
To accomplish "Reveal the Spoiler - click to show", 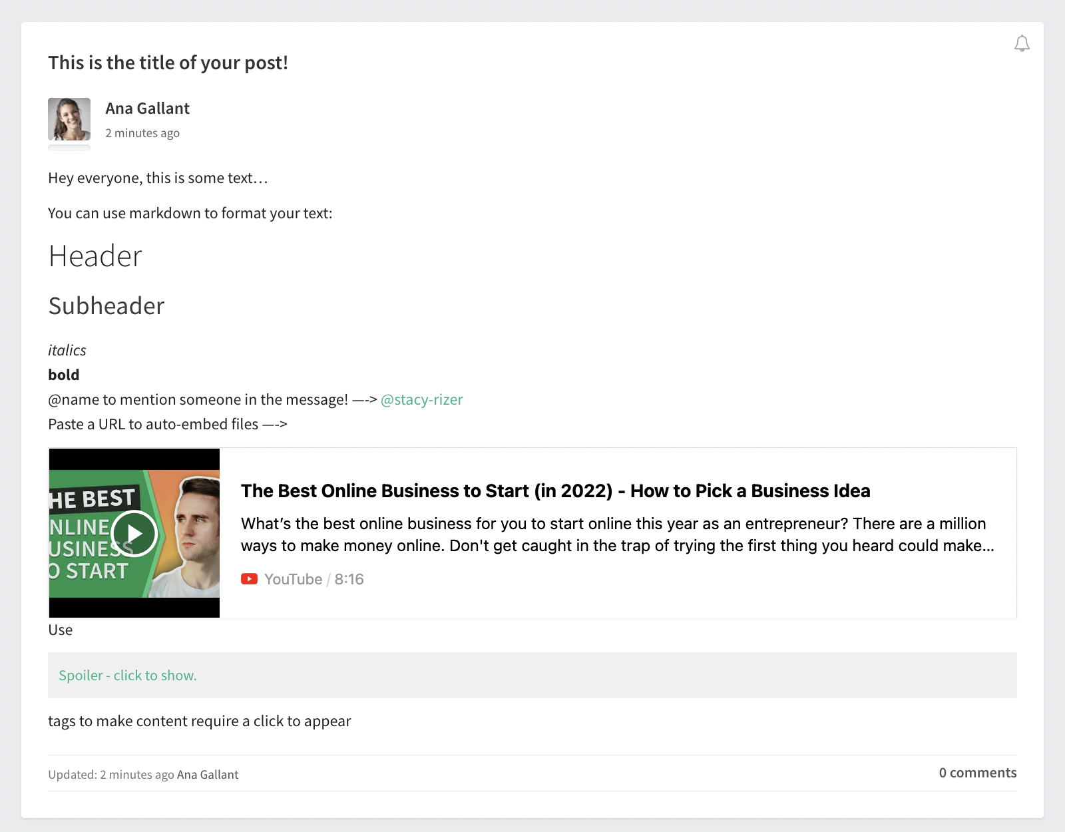I will click(128, 676).
